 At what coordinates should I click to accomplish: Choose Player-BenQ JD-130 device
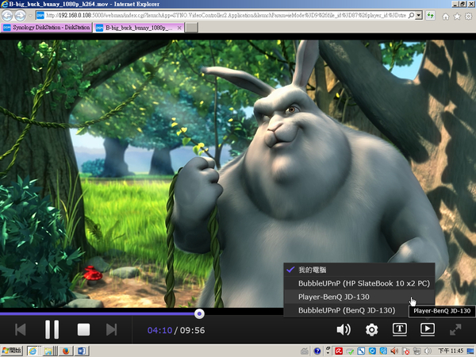coord(359,297)
